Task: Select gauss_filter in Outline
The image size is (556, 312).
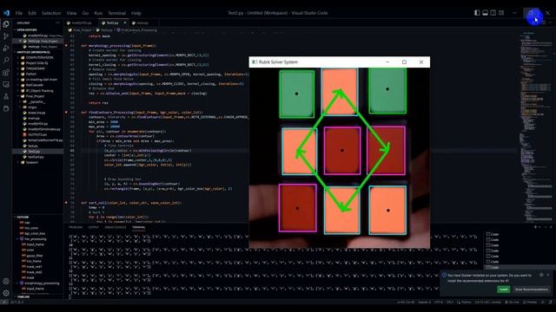Action: tap(35, 256)
